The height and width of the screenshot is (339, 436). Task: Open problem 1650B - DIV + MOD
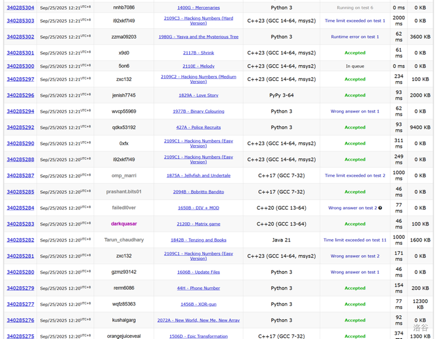tap(199, 208)
